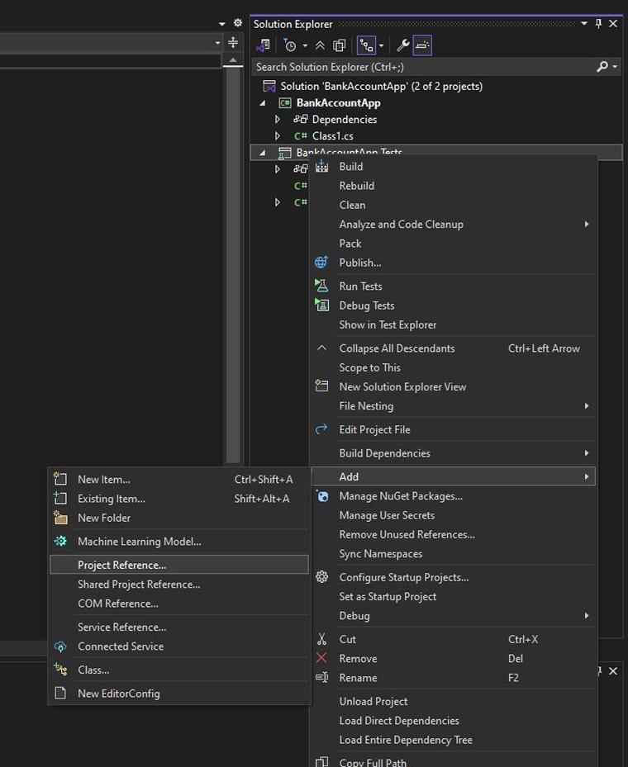Click the red Remove X icon
This screenshot has height=767, width=628.
point(321,658)
